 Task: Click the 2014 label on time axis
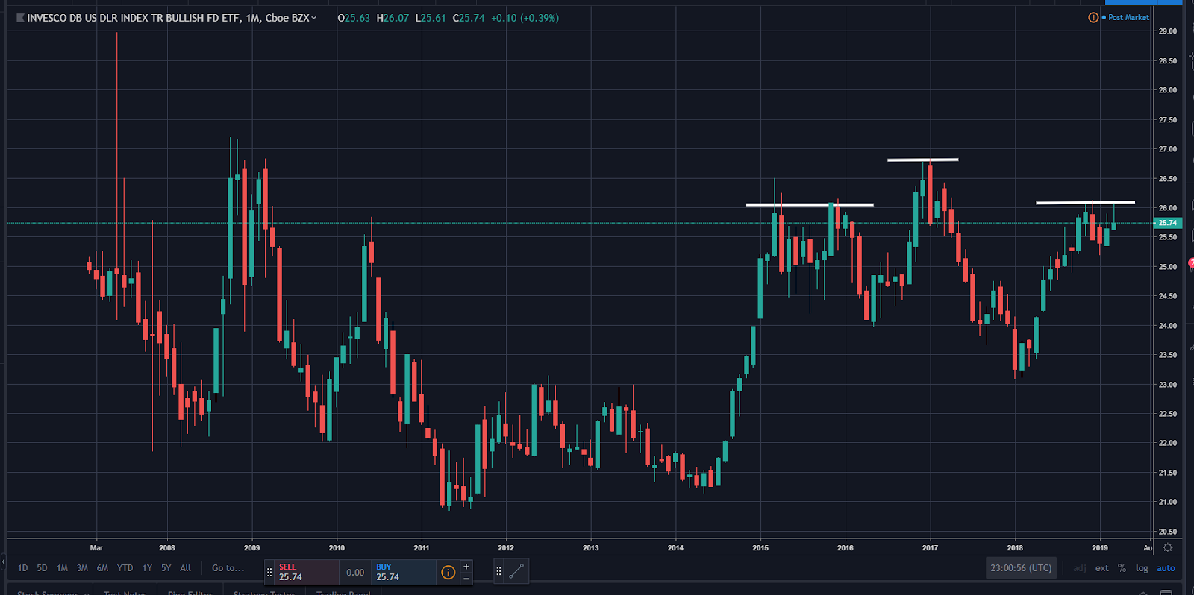click(675, 548)
